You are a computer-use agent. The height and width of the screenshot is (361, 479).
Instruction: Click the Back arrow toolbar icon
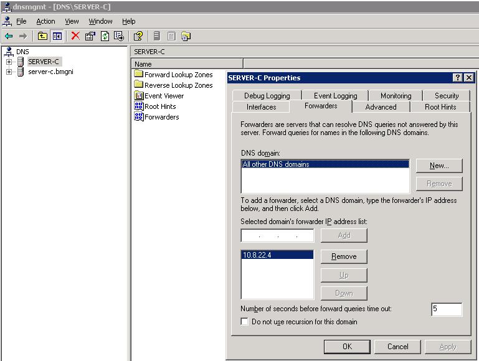click(x=9, y=36)
